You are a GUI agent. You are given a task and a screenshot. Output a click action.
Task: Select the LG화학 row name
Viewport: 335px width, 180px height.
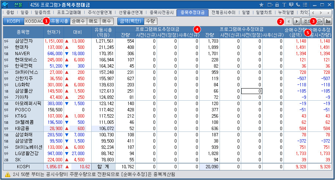tap(22, 85)
